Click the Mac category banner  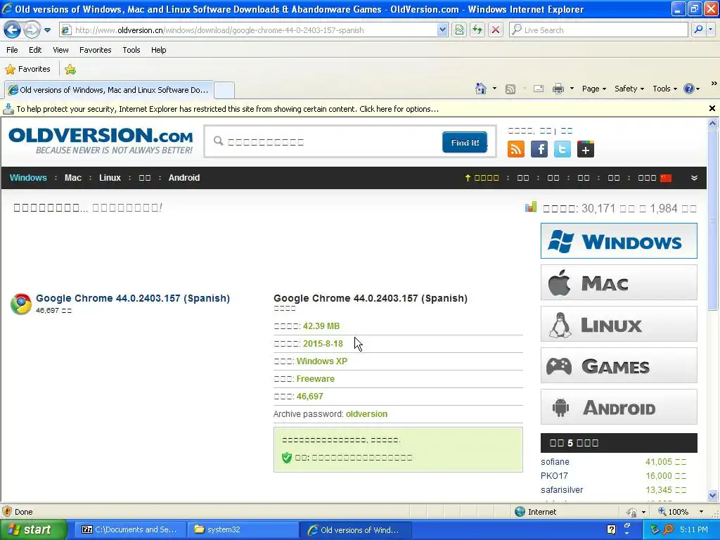(619, 283)
